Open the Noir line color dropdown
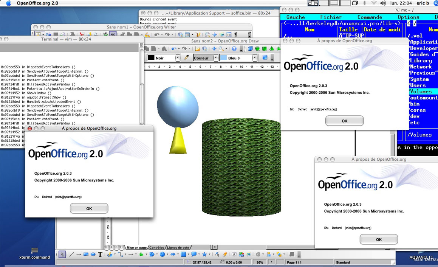The height and width of the screenshot is (267, 438). point(178,57)
